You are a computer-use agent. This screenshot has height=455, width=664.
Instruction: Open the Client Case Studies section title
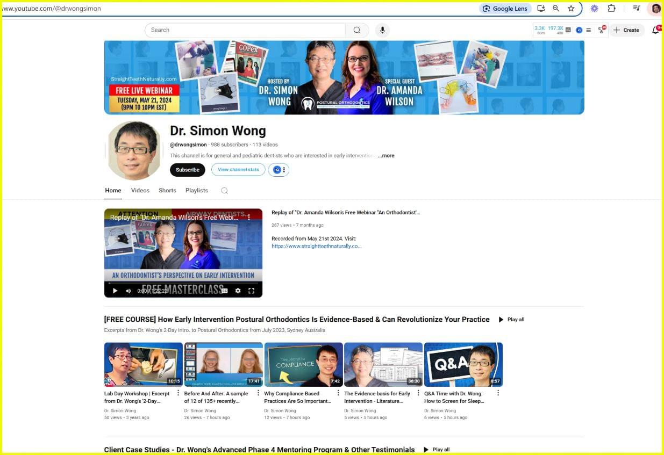[260, 450]
